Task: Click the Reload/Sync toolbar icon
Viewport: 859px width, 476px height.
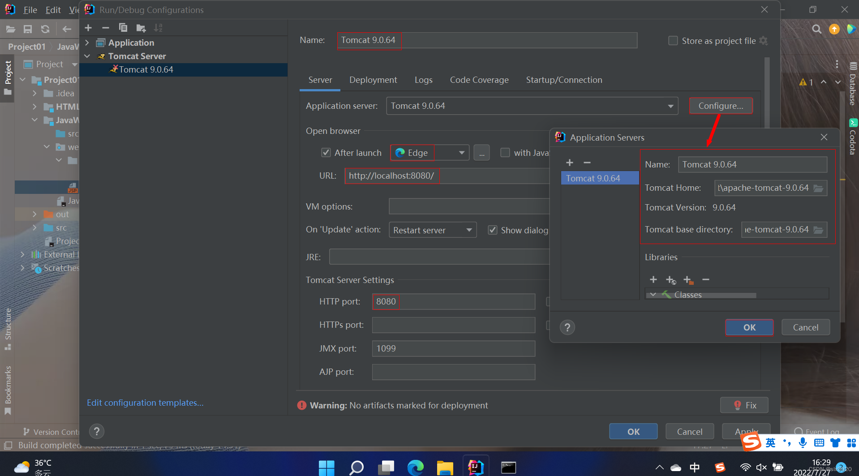Action: pos(45,29)
